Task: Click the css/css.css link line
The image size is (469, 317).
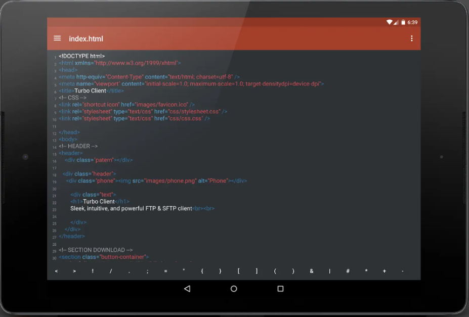Action: (134, 119)
